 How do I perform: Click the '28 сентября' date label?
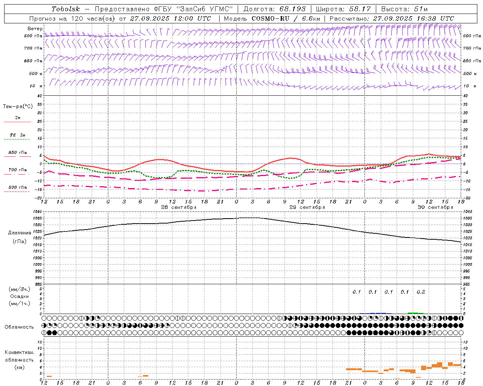tap(178, 207)
